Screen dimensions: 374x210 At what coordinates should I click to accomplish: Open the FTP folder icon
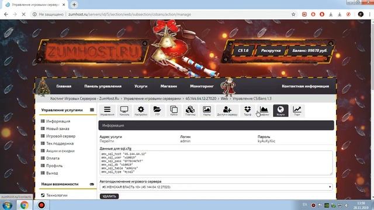(157, 111)
